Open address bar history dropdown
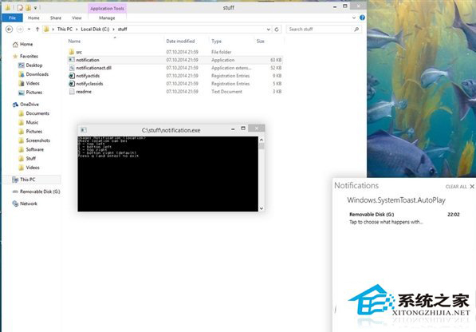Viewport: 476px width, 332px height. pos(269,30)
